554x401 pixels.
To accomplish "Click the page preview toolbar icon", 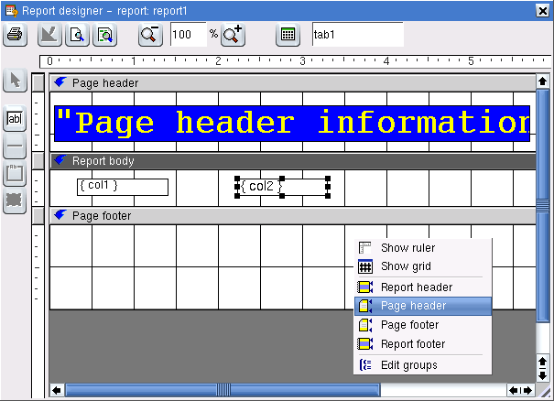I will (77, 35).
